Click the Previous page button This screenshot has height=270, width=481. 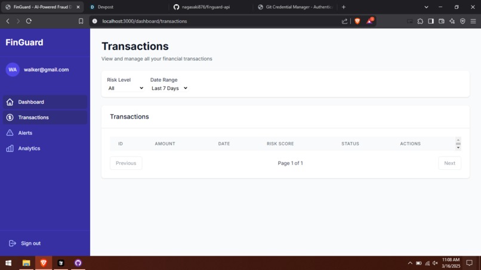point(126,163)
